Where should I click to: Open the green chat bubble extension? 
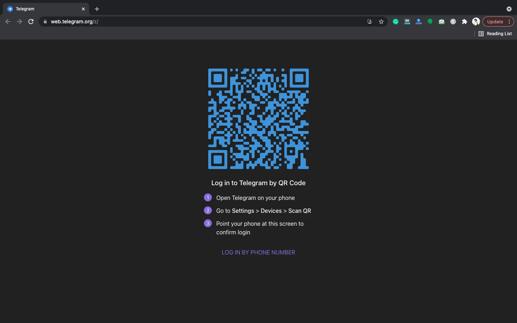(430, 22)
